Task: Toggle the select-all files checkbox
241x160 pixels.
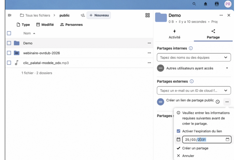Action: click(x=9, y=33)
